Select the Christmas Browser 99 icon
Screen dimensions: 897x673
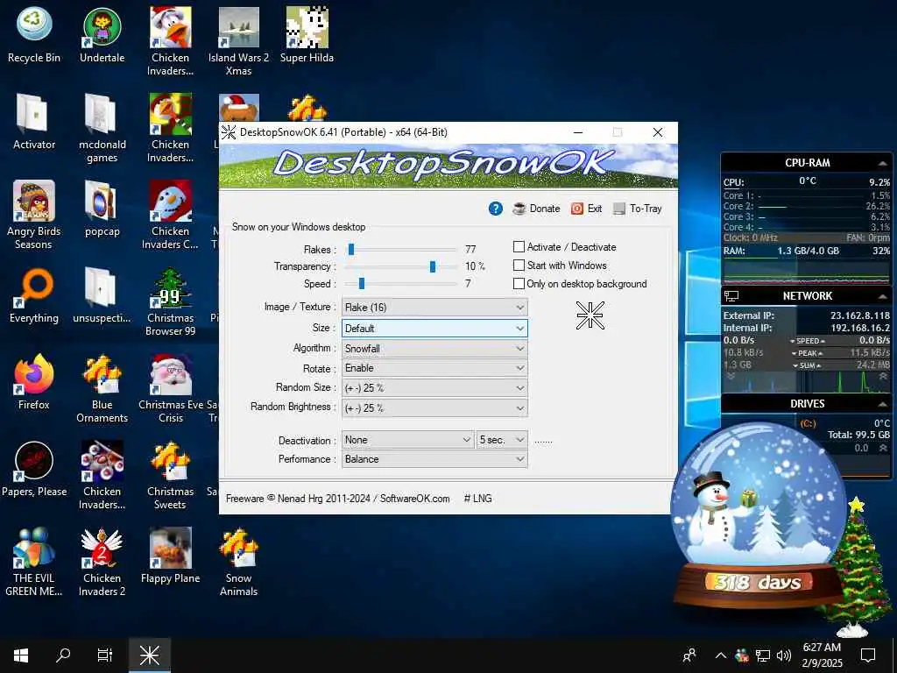tap(171, 302)
